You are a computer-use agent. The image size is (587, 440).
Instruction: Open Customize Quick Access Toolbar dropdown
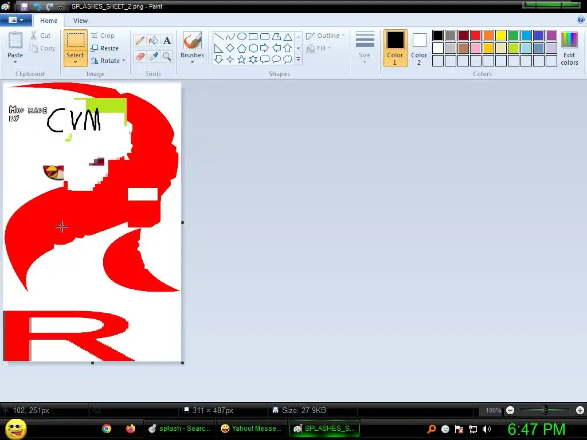60,7
